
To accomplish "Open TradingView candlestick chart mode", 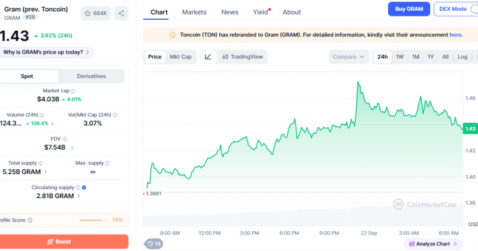I will coord(242,57).
